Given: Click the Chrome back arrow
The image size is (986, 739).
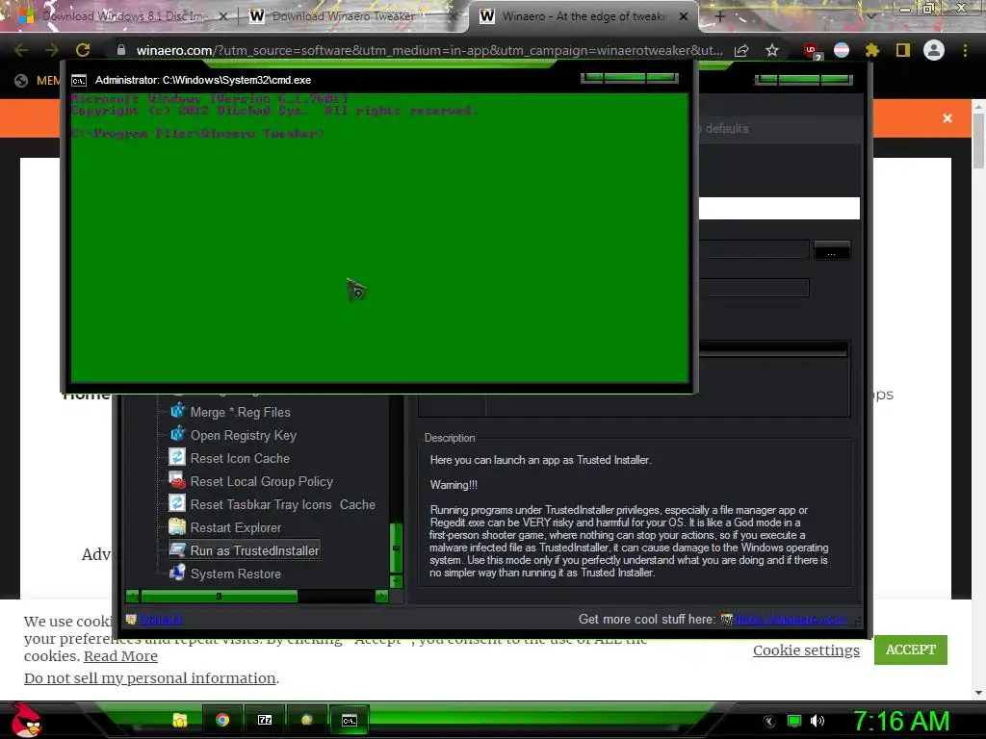Looking at the screenshot, I should 21,50.
